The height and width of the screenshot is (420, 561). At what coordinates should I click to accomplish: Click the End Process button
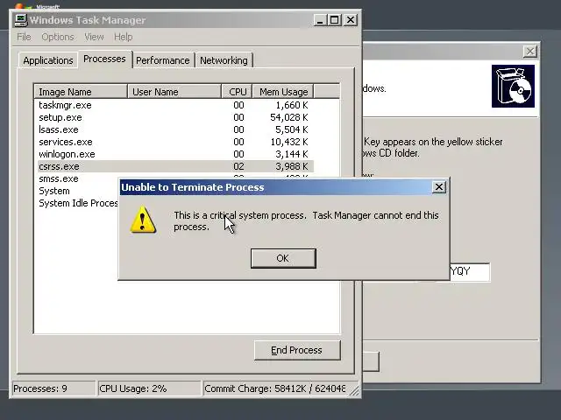297,350
